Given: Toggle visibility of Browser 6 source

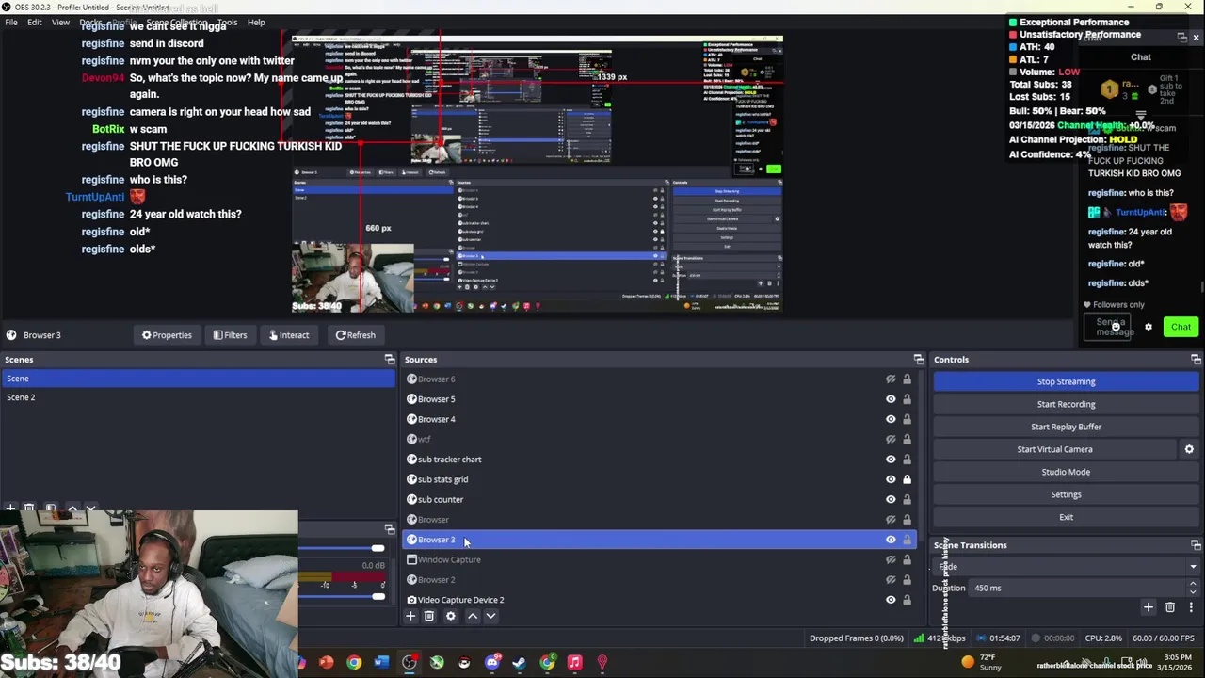Looking at the screenshot, I should point(891,379).
